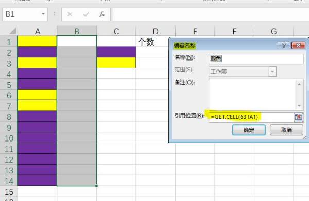This screenshot has height=201, width=309.
Task: Click the dialog resize grip corner
Action: pyautogui.click(x=305, y=138)
